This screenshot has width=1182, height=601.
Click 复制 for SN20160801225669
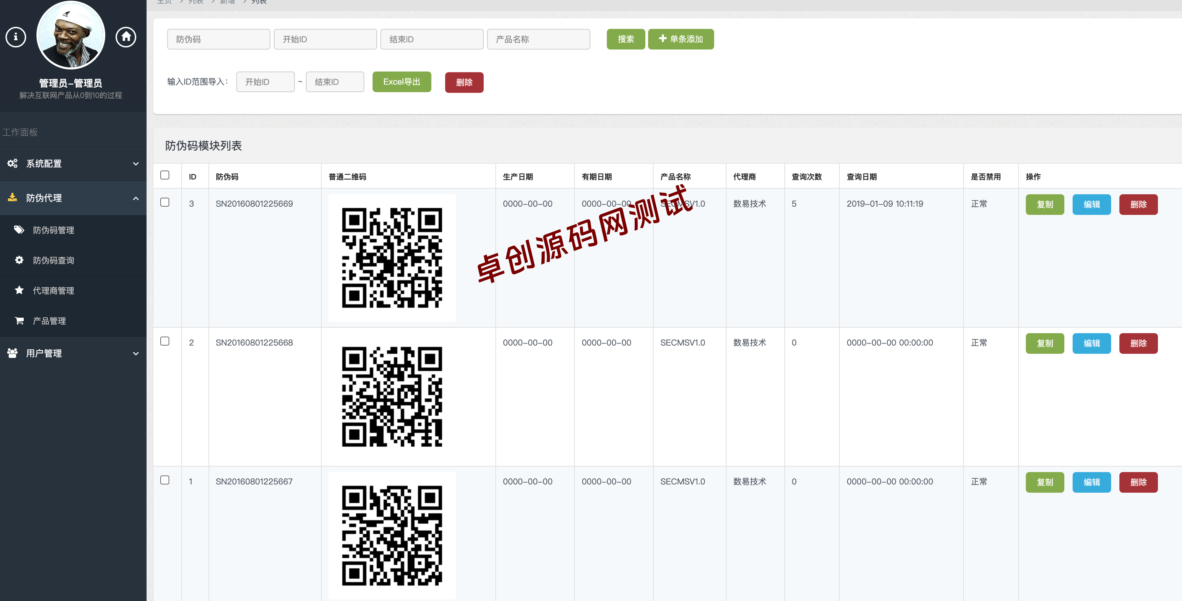point(1045,205)
